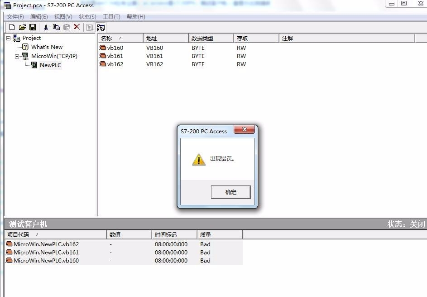This screenshot has width=427, height=297.
Task: Click the 时间标记 column header
Action: click(174, 234)
